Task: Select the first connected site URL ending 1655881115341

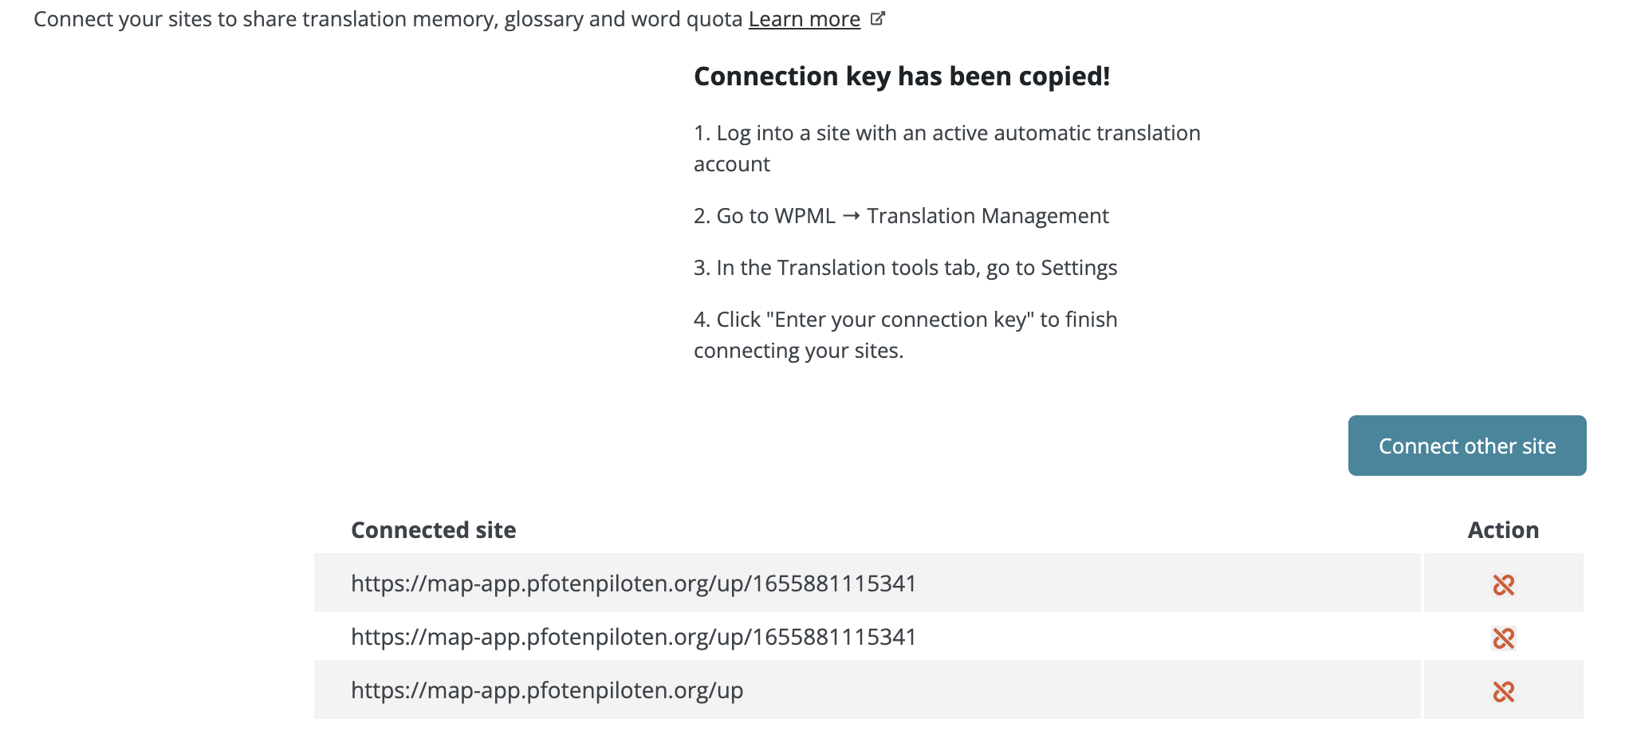Action: 634,583
